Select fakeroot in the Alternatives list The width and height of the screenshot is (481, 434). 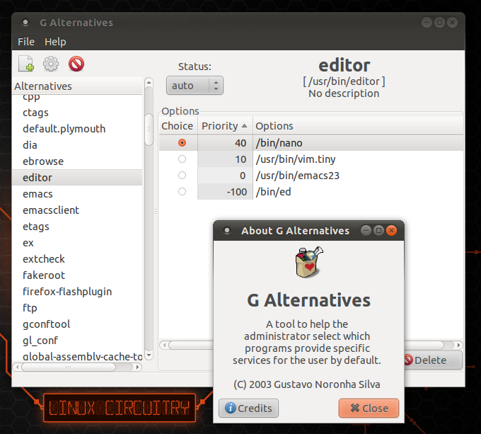77,275
